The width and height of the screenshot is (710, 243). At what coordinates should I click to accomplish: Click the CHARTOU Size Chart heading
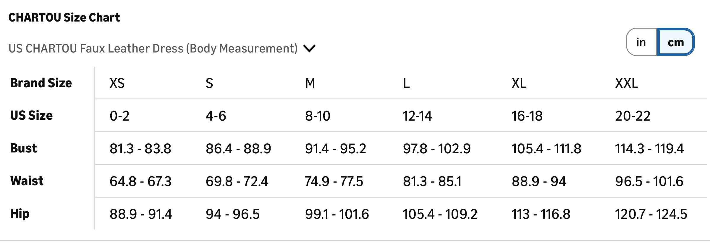pos(64,18)
